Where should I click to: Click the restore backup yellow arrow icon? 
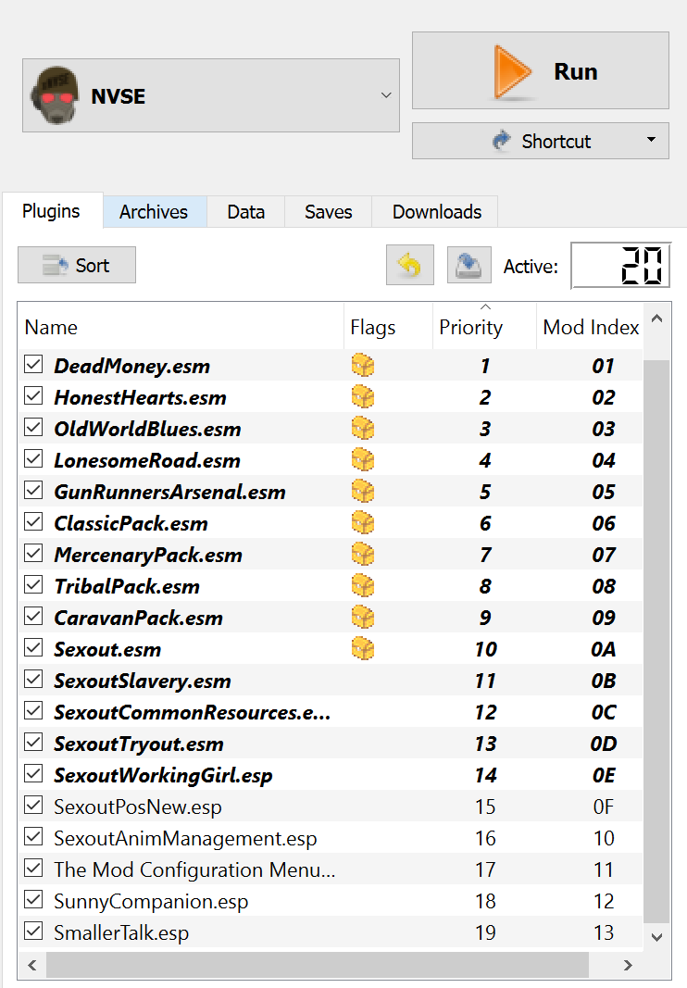(x=409, y=265)
